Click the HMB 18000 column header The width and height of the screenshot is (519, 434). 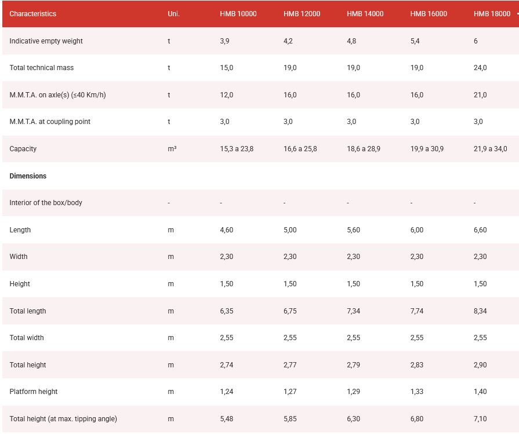[x=492, y=14]
